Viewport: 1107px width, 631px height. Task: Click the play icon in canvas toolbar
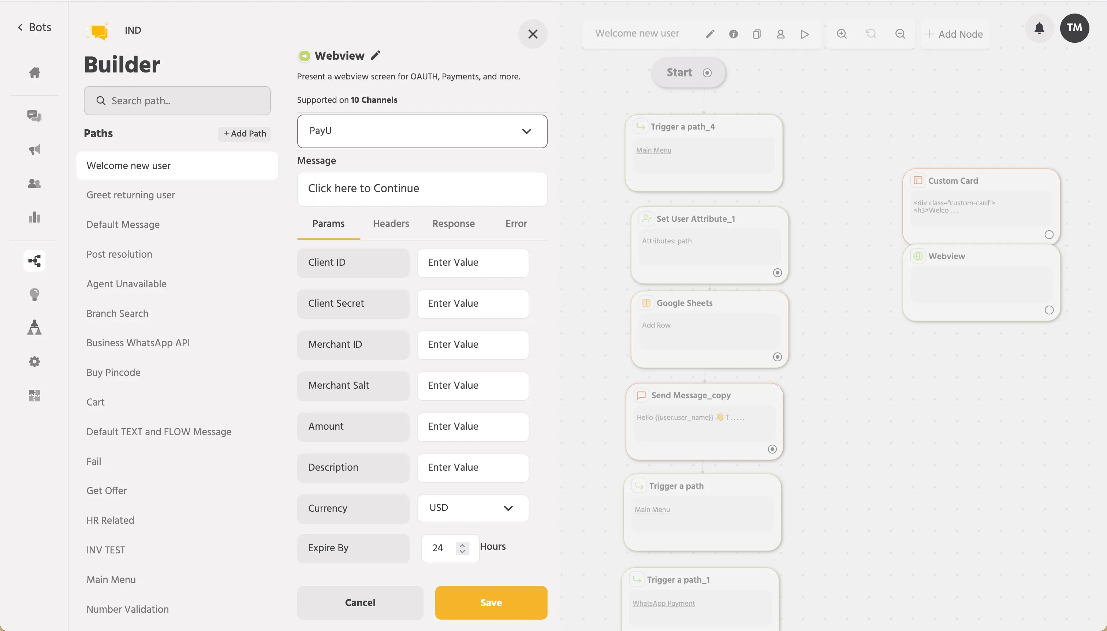(x=805, y=34)
